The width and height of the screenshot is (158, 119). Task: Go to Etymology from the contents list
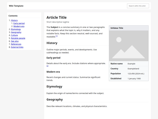[16, 29]
